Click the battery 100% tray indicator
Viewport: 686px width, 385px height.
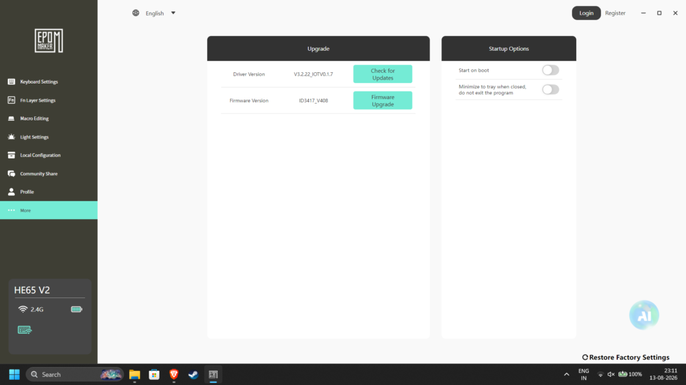(x=630, y=374)
